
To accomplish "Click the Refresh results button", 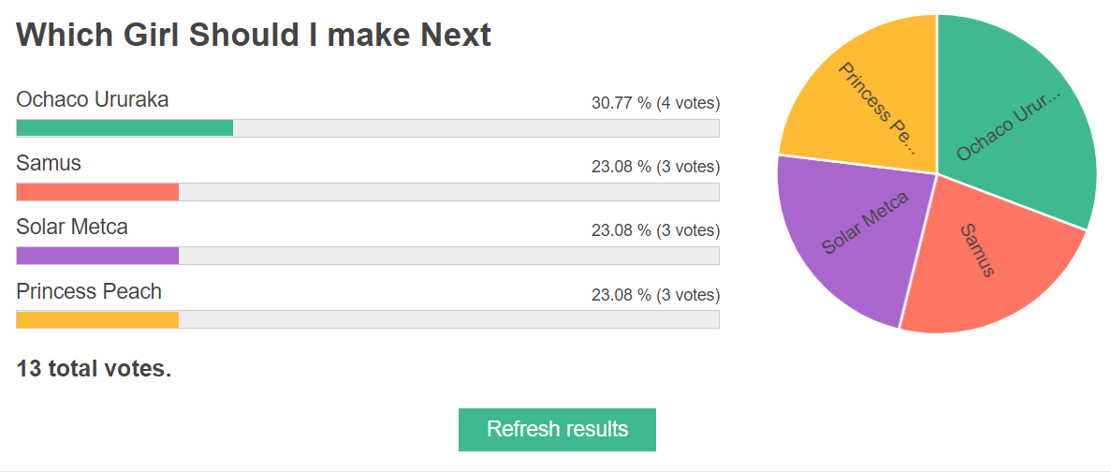I will pyautogui.click(x=557, y=430).
